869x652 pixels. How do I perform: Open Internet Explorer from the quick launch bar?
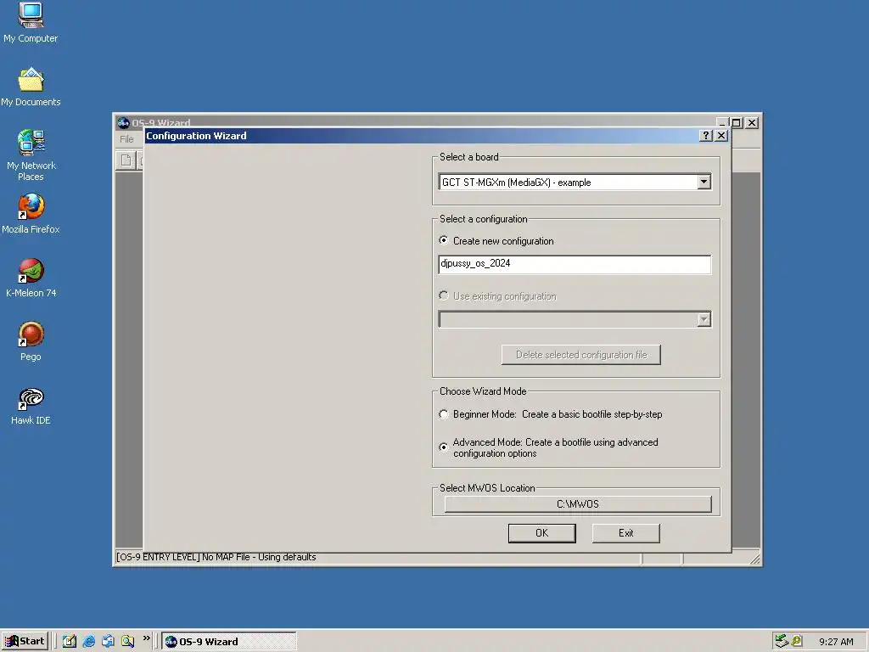(x=88, y=641)
